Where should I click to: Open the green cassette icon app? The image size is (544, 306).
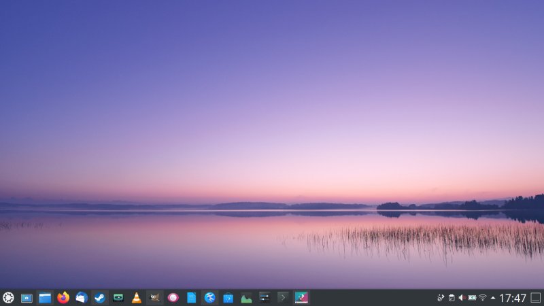(118, 298)
